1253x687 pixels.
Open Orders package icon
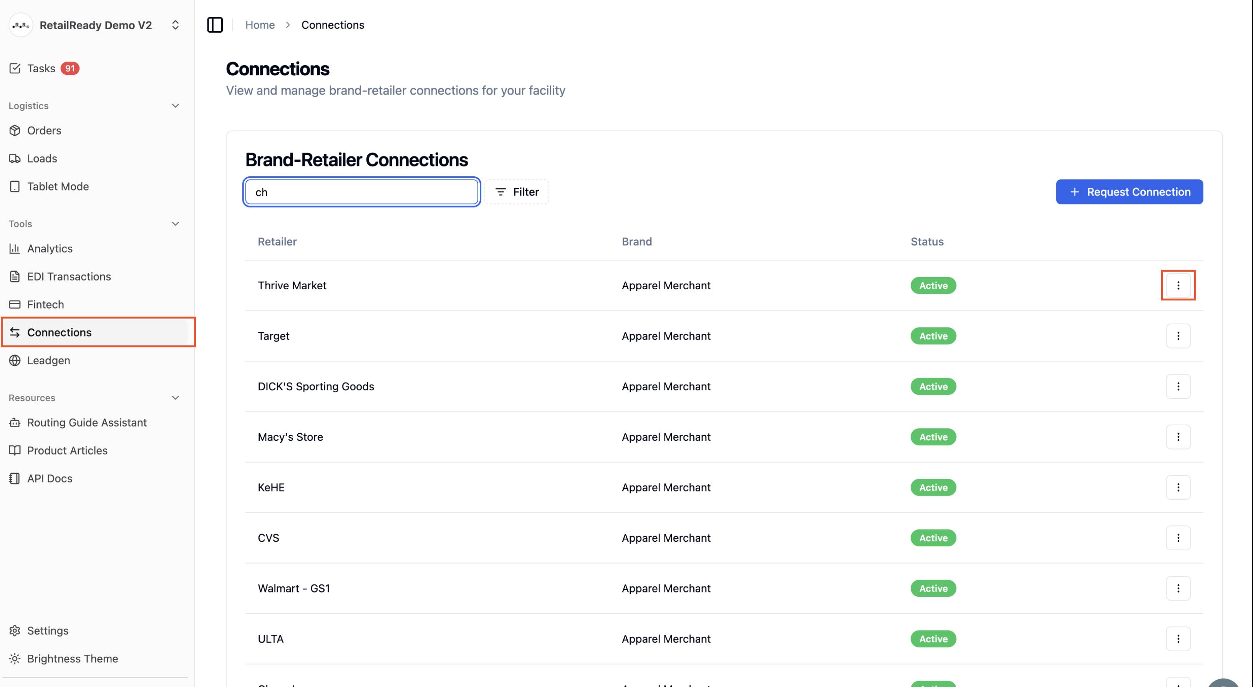(15, 130)
